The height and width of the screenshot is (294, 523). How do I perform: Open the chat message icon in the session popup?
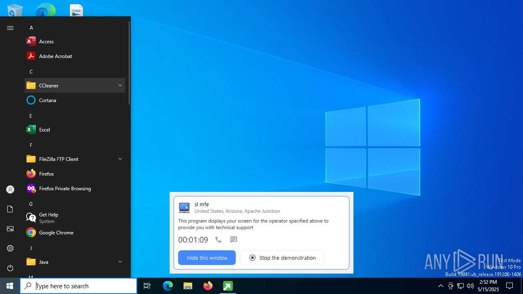[x=234, y=240]
